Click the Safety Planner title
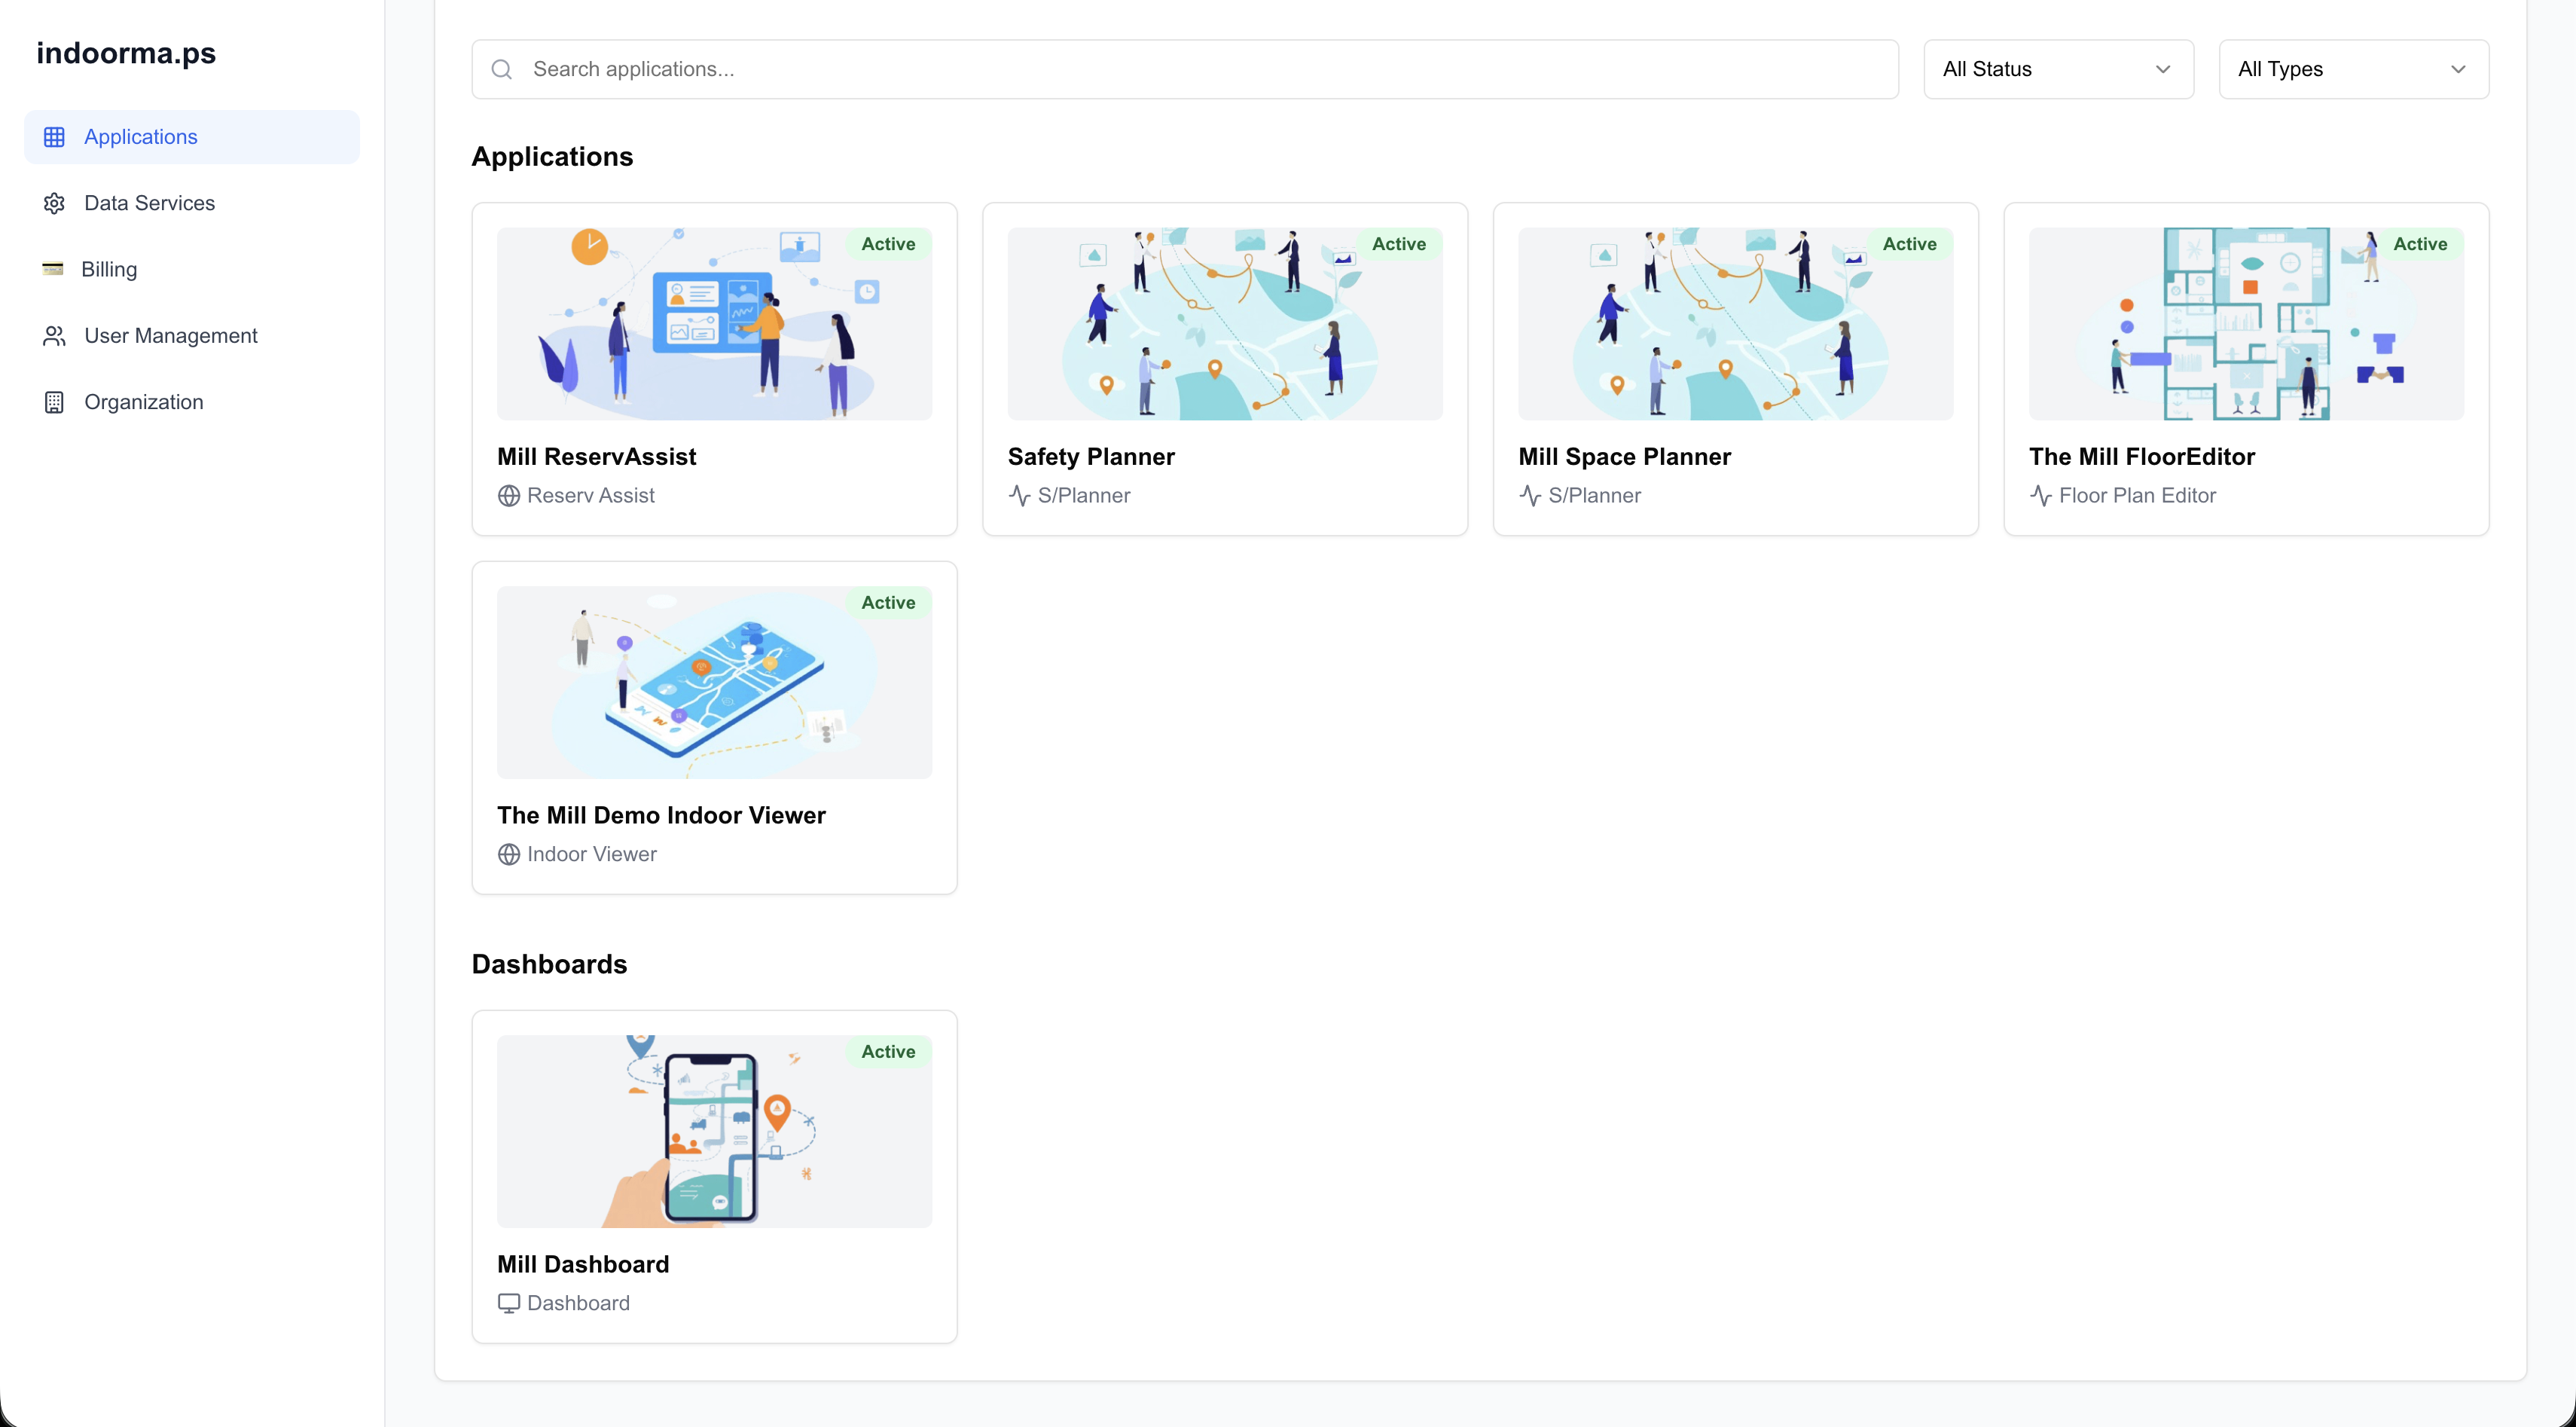This screenshot has width=2576, height=1427. 1091,457
